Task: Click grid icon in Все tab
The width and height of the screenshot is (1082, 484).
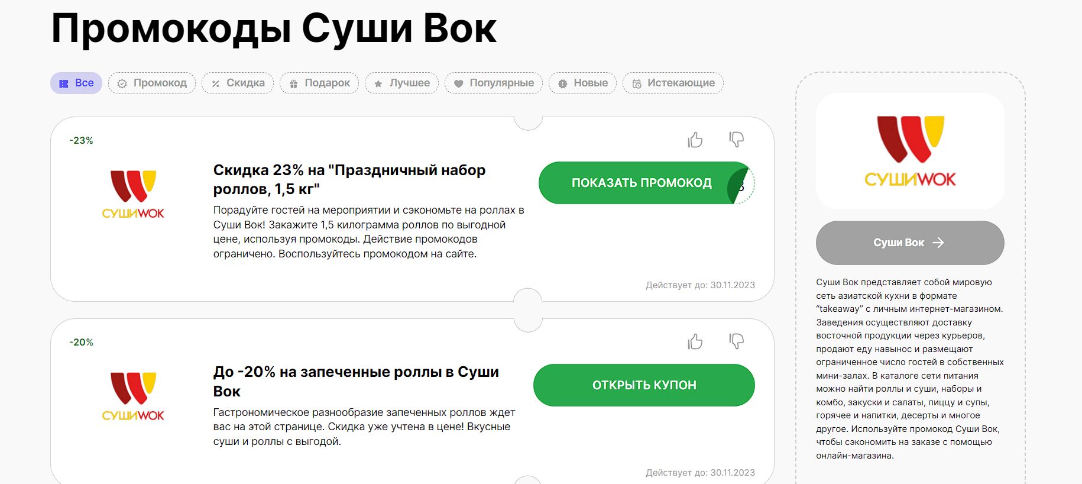Action: [x=64, y=83]
